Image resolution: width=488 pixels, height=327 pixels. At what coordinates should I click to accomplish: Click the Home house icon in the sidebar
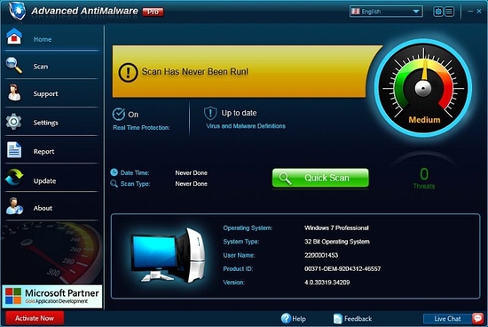tap(14, 36)
